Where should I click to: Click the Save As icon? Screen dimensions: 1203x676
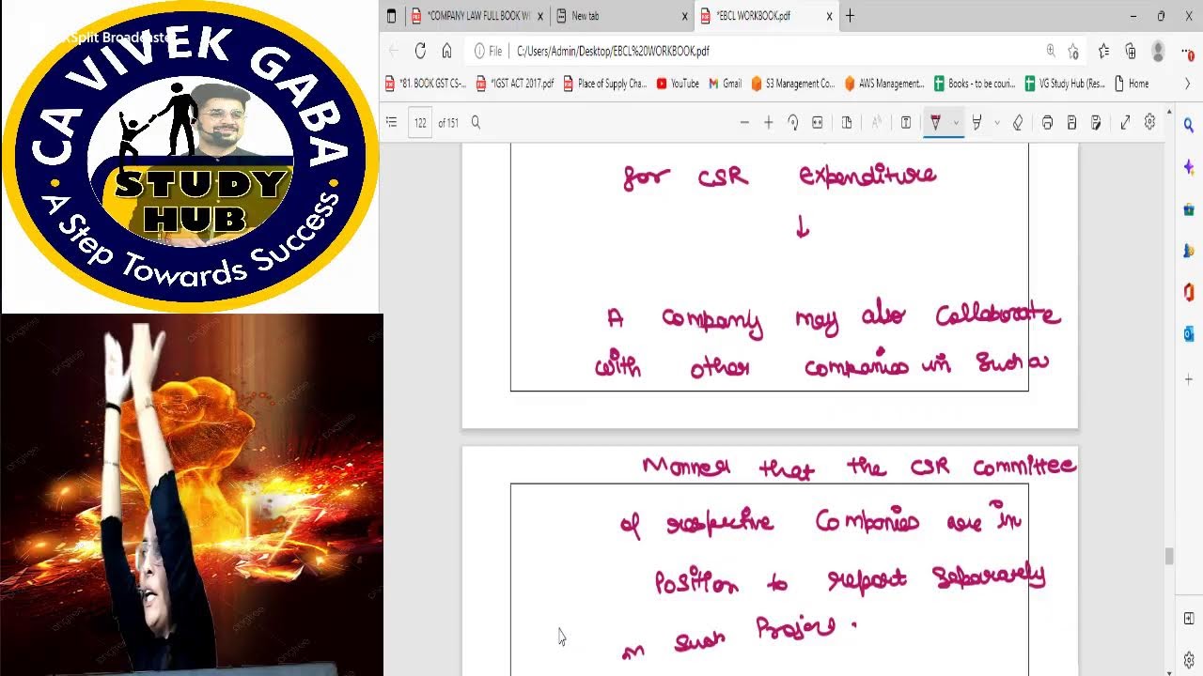(x=1096, y=122)
